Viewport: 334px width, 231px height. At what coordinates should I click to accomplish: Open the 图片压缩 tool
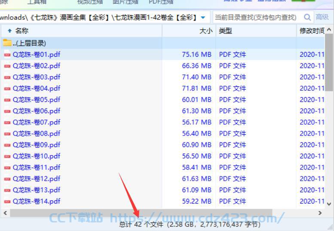tap(126, 2)
